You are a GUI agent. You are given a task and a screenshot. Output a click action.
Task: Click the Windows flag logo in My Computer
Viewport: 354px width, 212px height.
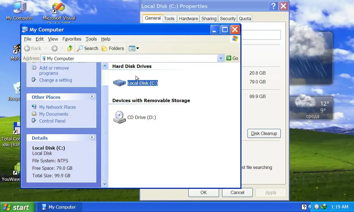235,39
